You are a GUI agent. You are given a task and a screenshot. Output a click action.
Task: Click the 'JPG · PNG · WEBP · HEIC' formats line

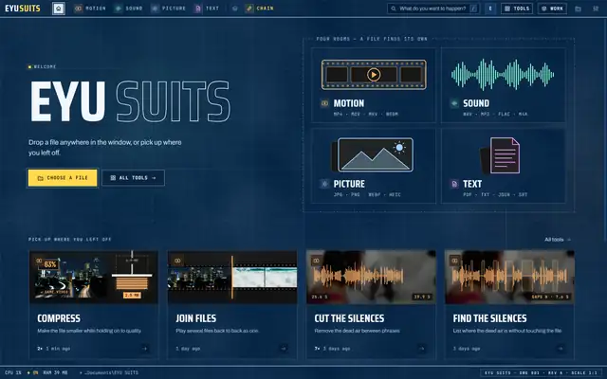[367, 194]
